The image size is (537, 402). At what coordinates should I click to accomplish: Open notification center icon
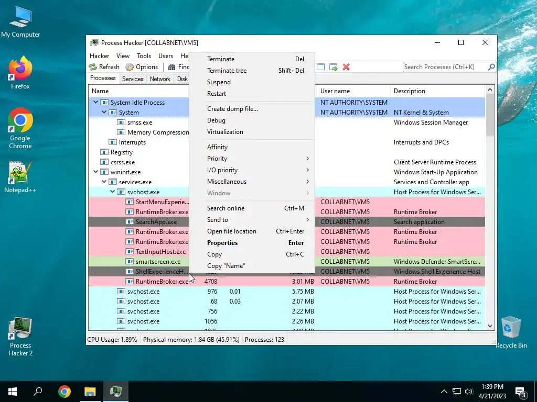click(x=521, y=392)
